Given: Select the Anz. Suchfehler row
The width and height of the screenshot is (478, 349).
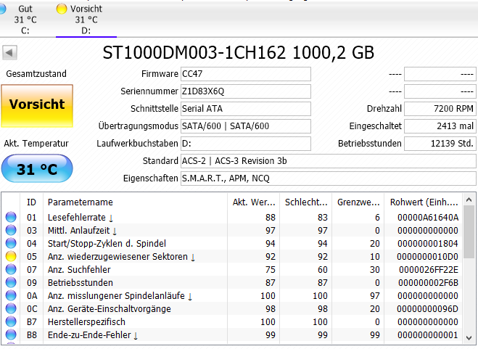Looking at the screenshot, I should (232, 270).
